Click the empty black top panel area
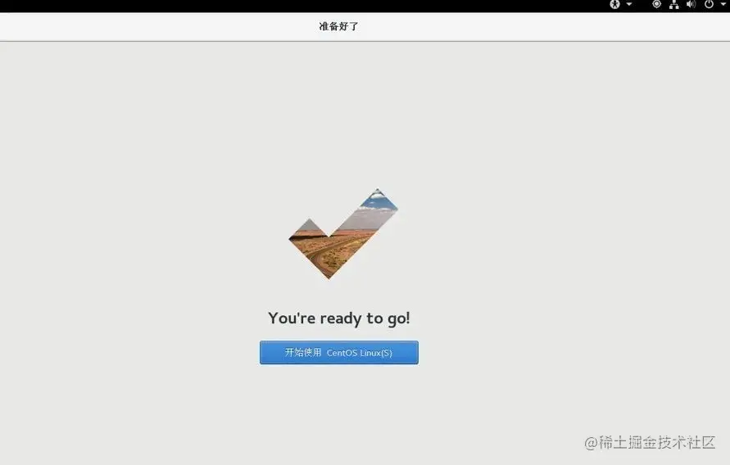Screen dimensions: 730x465 coord(302,6)
